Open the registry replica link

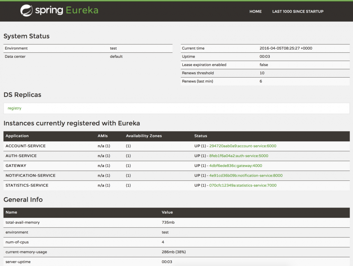[14, 108]
